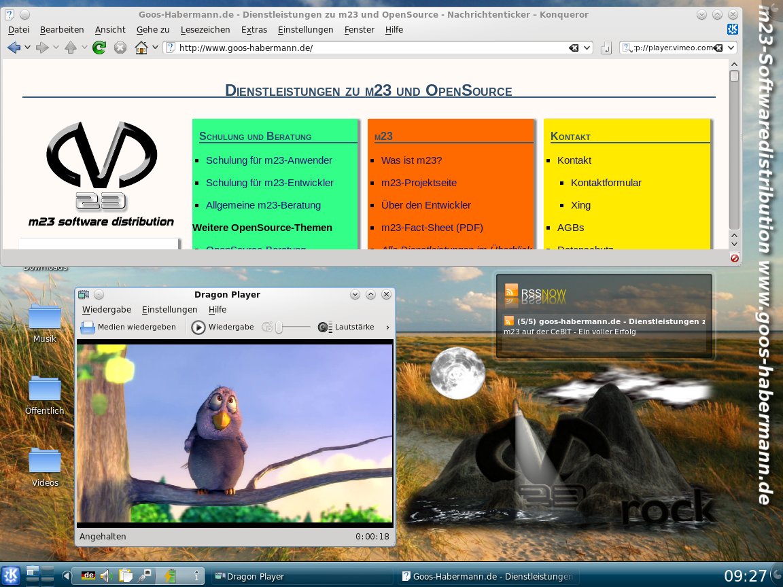Viewport: 783px width, 587px height.
Task: Open the Fenster menu in Konqueror
Action: pyautogui.click(x=359, y=29)
